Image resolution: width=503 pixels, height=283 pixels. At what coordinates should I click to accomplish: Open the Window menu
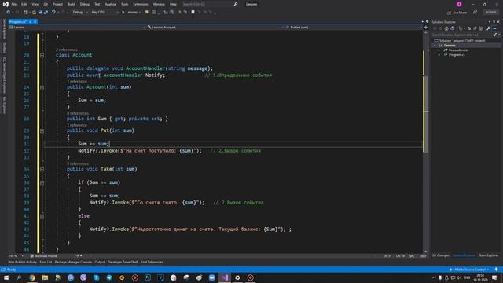(x=159, y=4)
